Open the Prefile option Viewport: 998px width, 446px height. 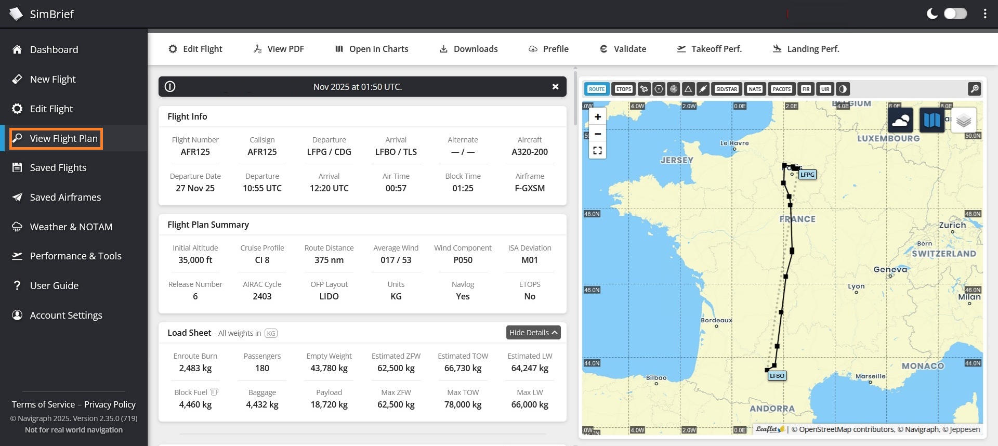(x=548, y=49)
